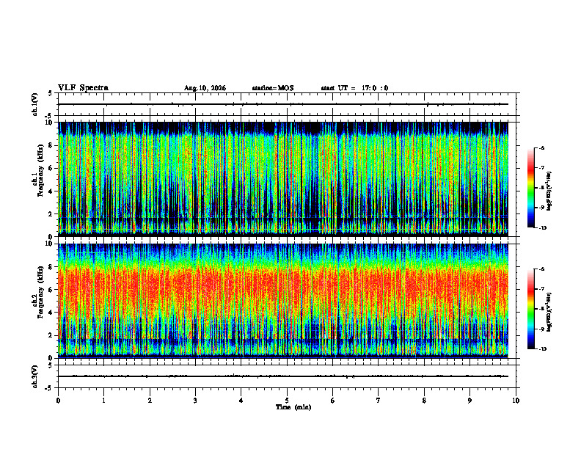The image size is (581, 449).
Task: Click the "5" tick on the time axis
Action: point(287,401)
